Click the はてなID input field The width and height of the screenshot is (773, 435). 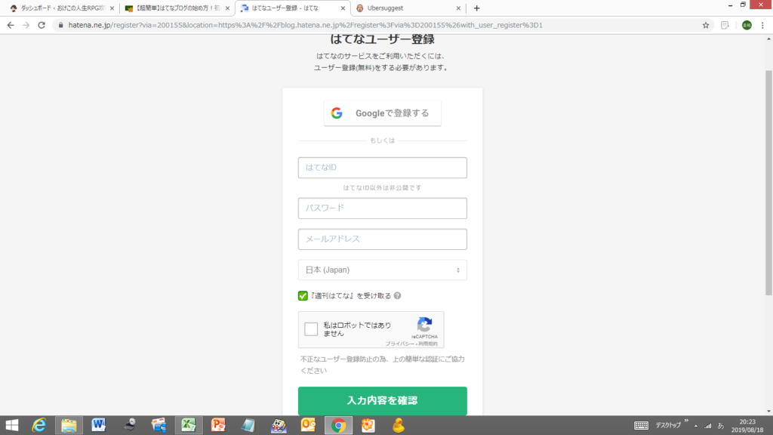click(x=383, y=168)
